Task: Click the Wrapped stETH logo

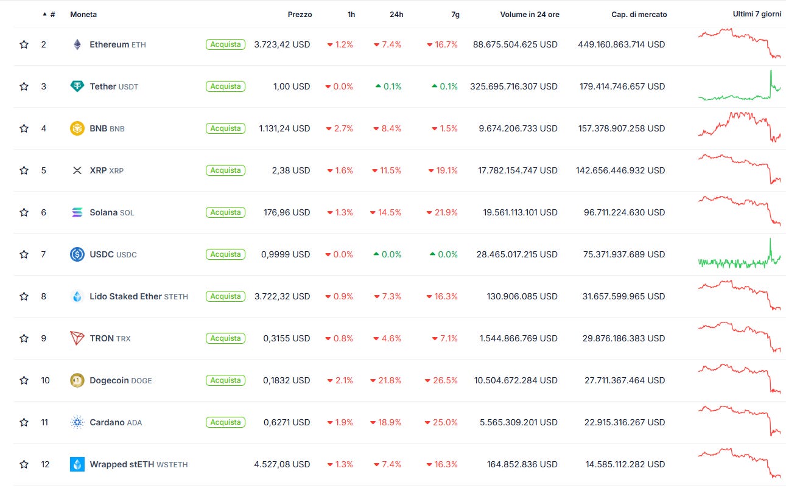Action: [77, 464]
